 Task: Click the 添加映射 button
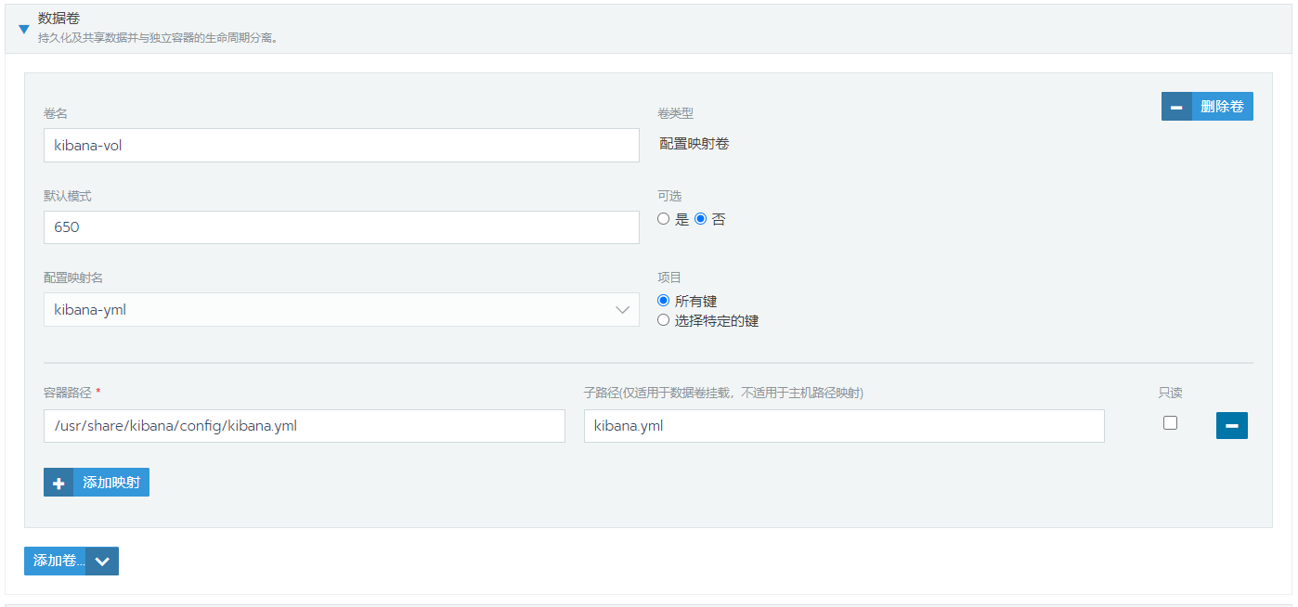110,483
